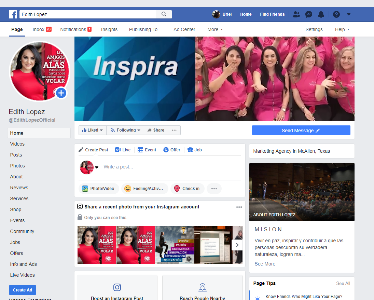This screenshot has width=374, height=300.
Task: Start a Live video from composer
Action: coord(123,150)
